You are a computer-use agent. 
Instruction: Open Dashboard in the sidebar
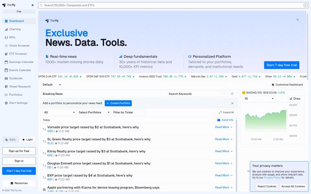point(19,21)
